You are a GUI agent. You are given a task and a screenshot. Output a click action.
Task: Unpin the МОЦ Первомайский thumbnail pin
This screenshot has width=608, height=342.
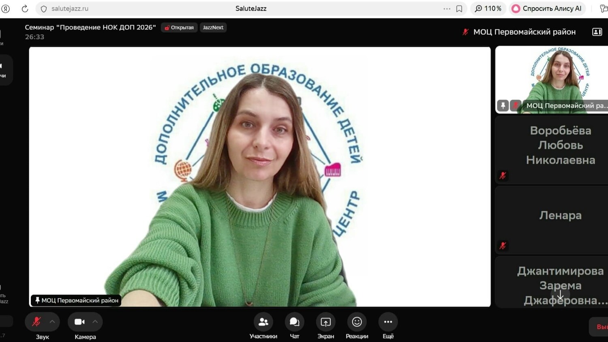click(503, 105)
